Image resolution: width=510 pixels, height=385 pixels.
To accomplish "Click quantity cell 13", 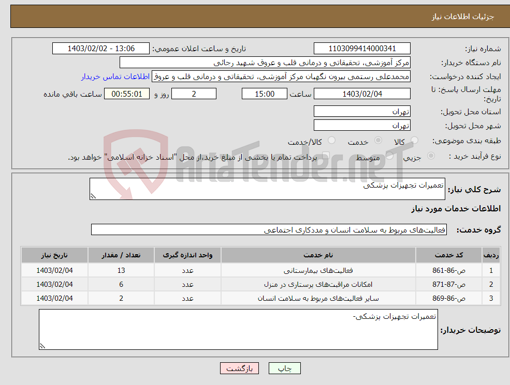I will pyautogui.click(x=121, y=270).
